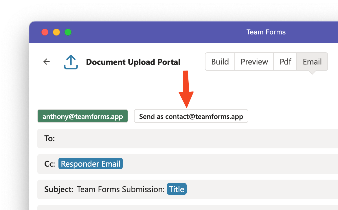The image size is (338, 210).
Task: Click the Cc field empty area
Action: 229,164
